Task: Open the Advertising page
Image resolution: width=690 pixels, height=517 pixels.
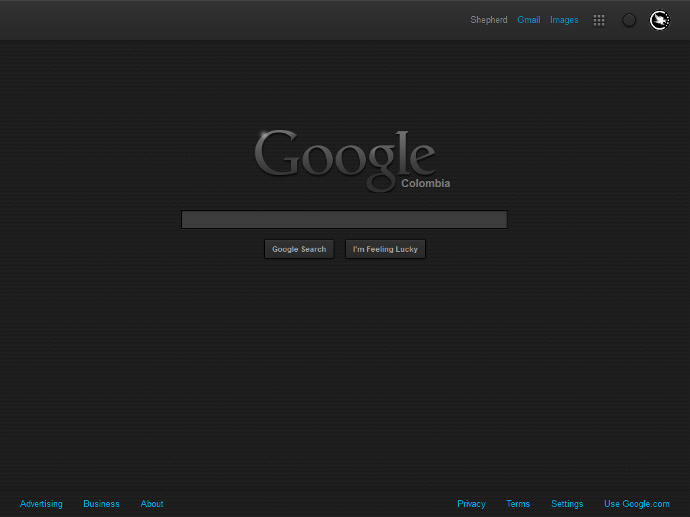Action: pos(41,504)
